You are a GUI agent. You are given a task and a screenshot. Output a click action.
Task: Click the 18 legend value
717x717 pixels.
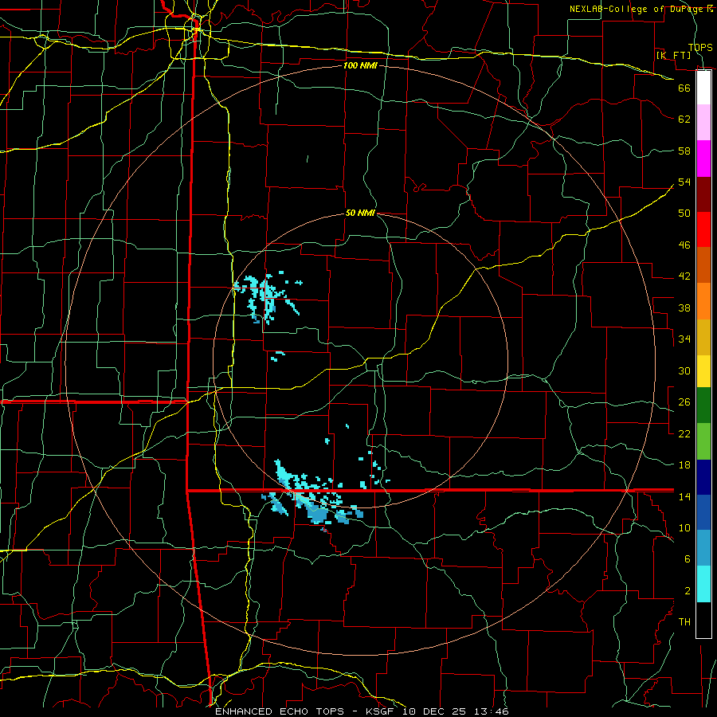[x=684, y=465]
